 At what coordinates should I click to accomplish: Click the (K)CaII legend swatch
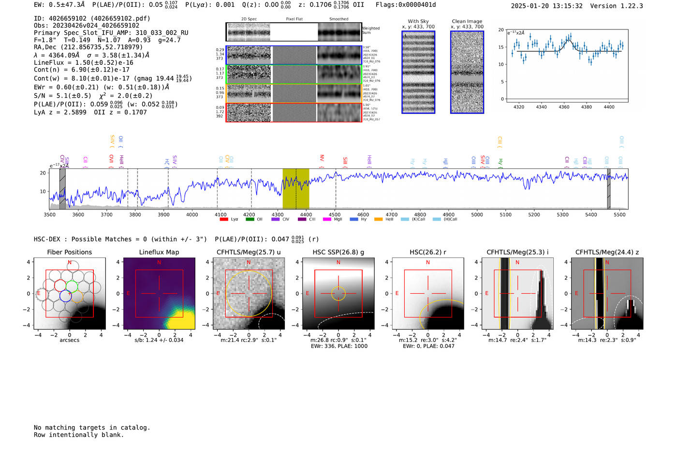tap(405, 219)
